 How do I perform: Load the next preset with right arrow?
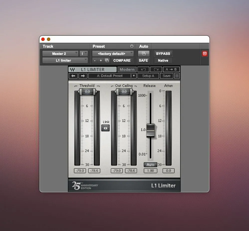pyautogui.click(x=83, y=76)
